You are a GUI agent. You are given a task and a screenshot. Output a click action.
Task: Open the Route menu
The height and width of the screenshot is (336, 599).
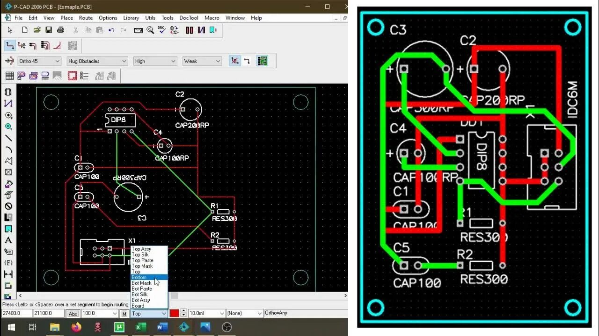pyautogui.click(x=86, y=18)
